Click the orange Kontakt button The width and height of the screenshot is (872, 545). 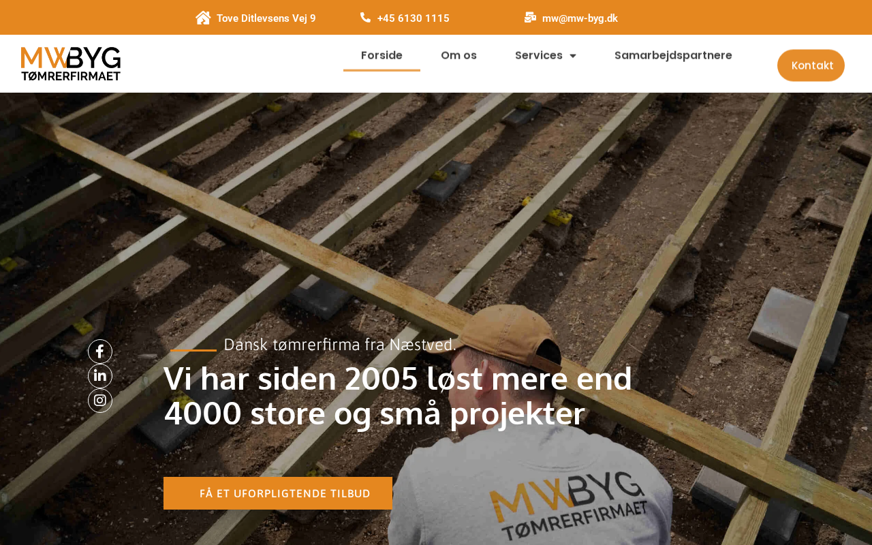coord(811,65)
